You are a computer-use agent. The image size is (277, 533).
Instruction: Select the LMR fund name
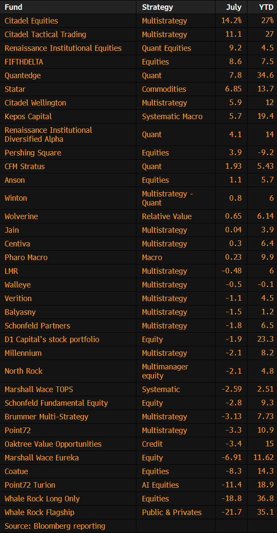point(12,271)
